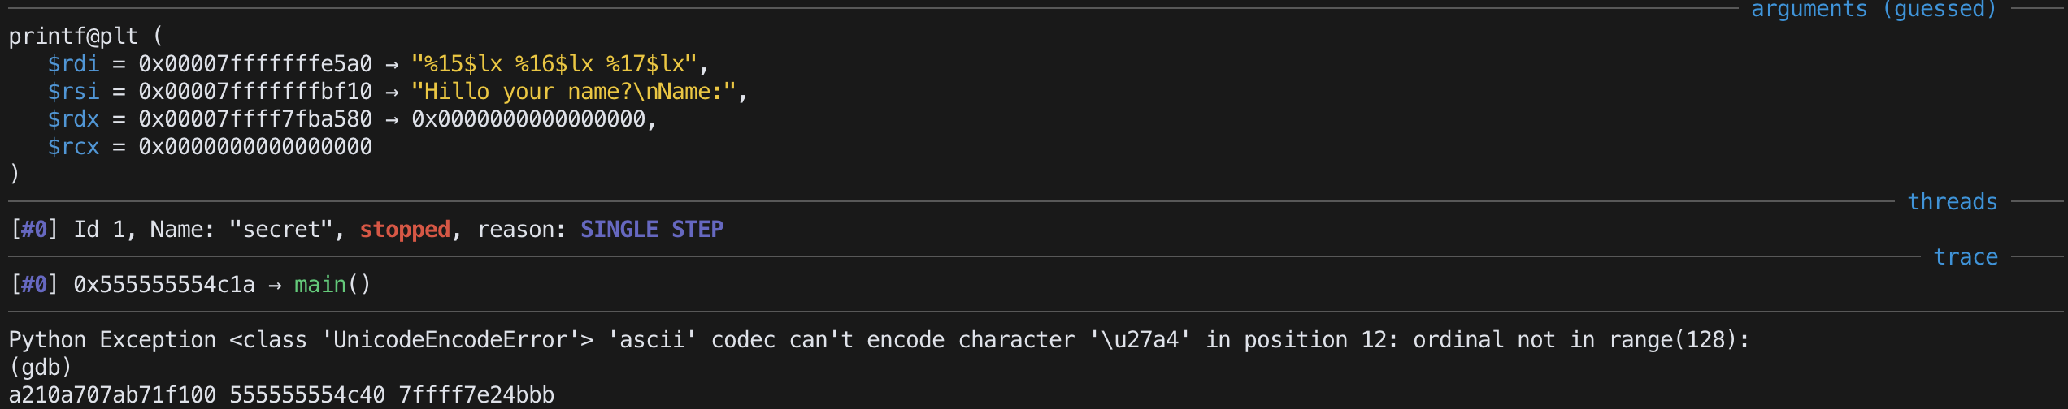Click the $rdx register label

(x=73, y=119)
